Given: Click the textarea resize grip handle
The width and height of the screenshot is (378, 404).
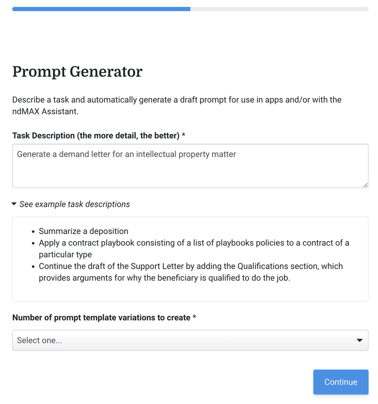Looking at the screenshot, I should click(x=366, y=185).
